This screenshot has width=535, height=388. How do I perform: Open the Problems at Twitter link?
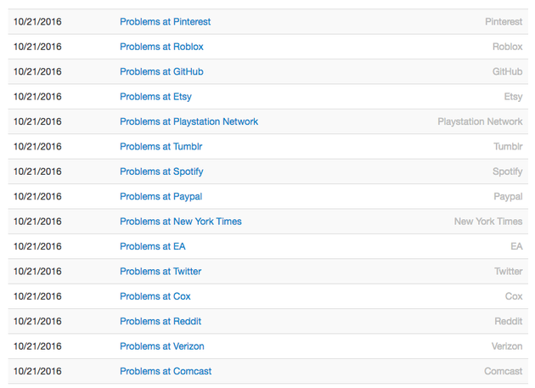click(160, 272)
